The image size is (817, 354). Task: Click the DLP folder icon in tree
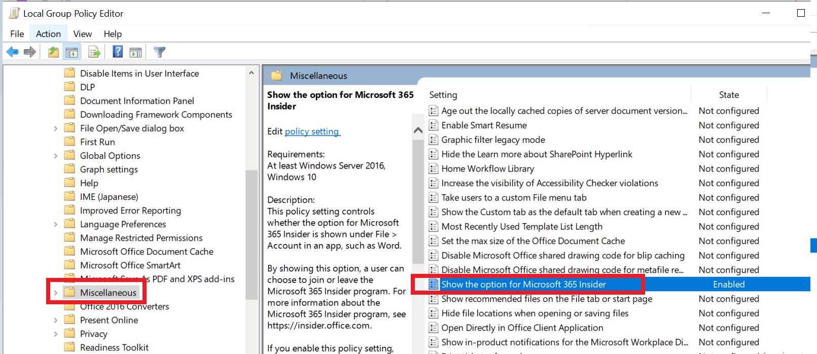coord(70,87)
